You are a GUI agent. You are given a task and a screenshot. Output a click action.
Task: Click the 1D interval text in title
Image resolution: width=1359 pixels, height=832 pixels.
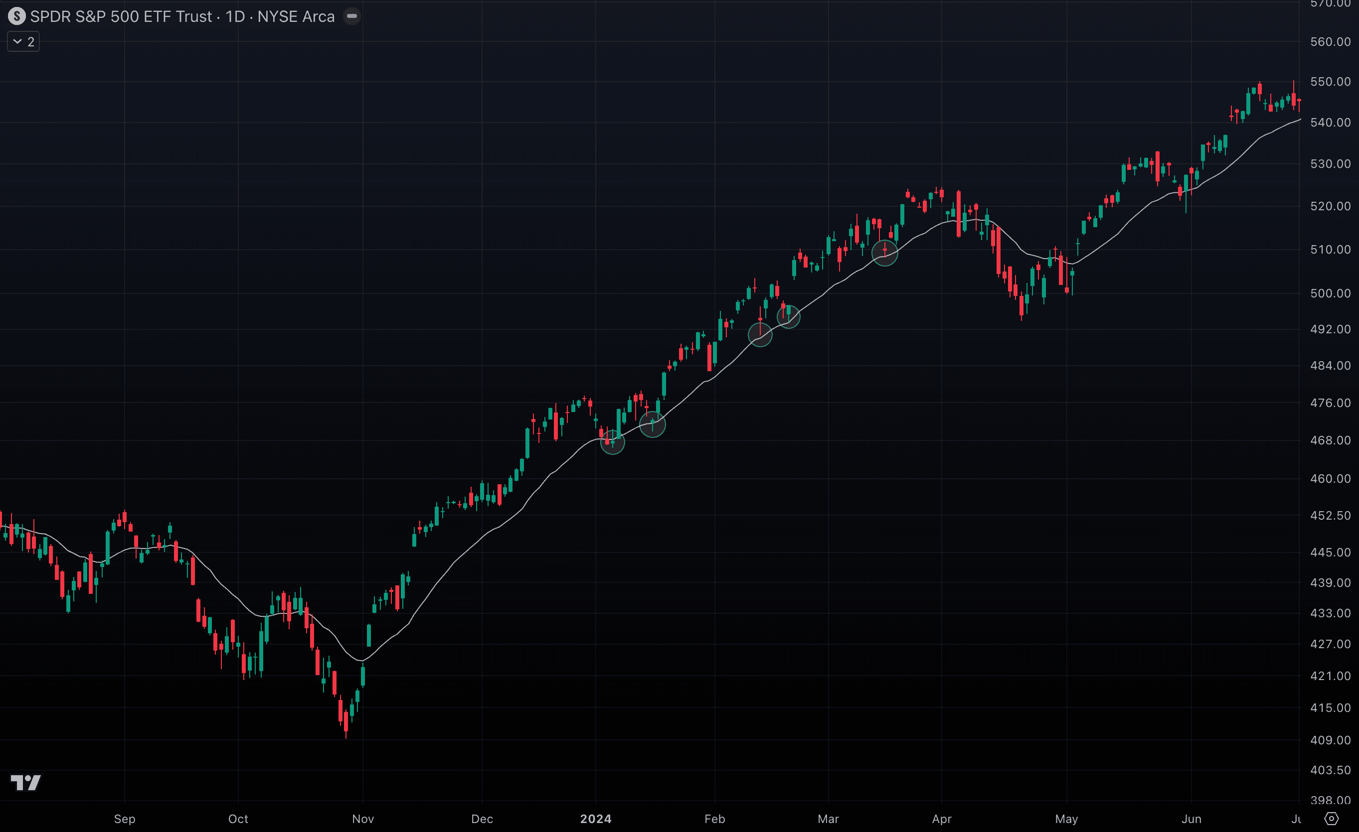(x=235, y=16)
